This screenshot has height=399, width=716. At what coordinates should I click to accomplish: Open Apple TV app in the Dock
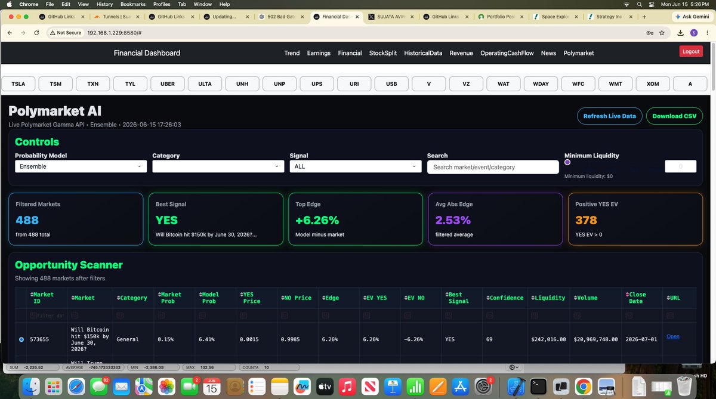tap(324, 386)
